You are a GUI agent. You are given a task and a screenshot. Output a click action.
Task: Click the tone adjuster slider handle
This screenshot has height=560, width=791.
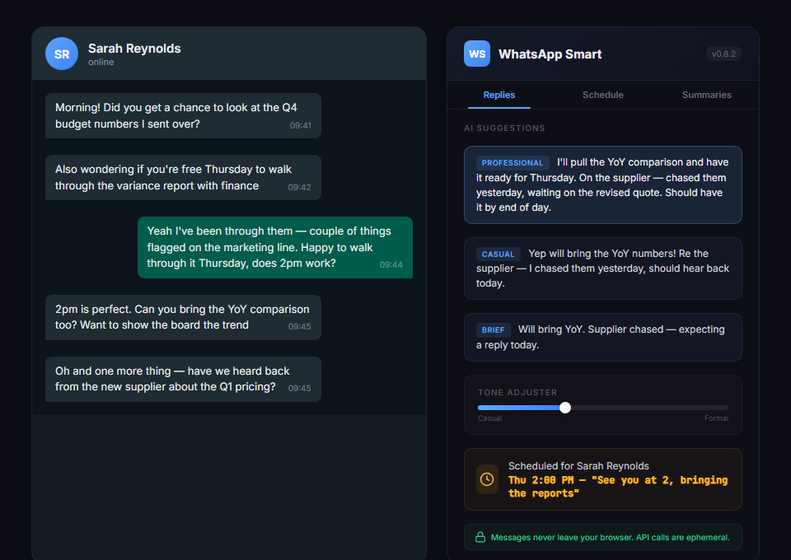point(564,408)
